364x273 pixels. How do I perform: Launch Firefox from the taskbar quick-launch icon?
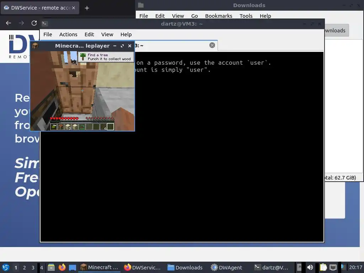click(62, 267)
